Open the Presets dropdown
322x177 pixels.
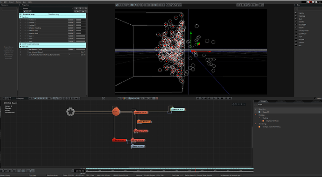pos(48,8)
